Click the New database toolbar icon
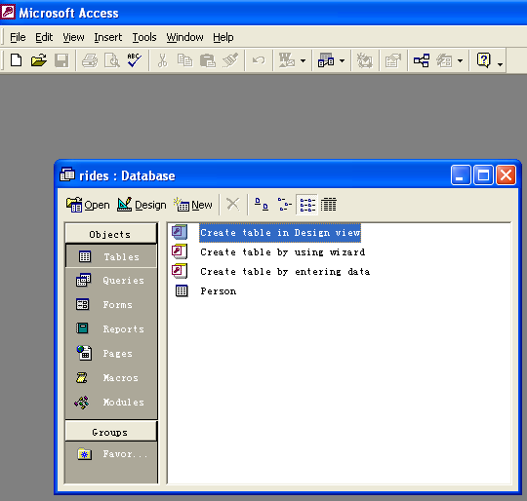 pos(17,60)
